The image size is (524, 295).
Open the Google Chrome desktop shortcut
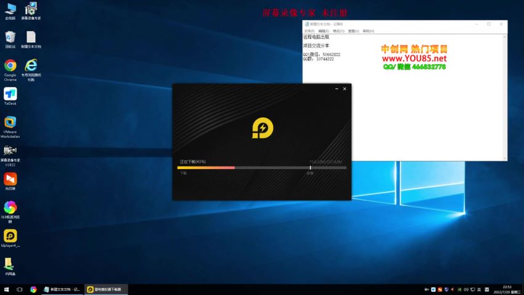pos(10,70)
